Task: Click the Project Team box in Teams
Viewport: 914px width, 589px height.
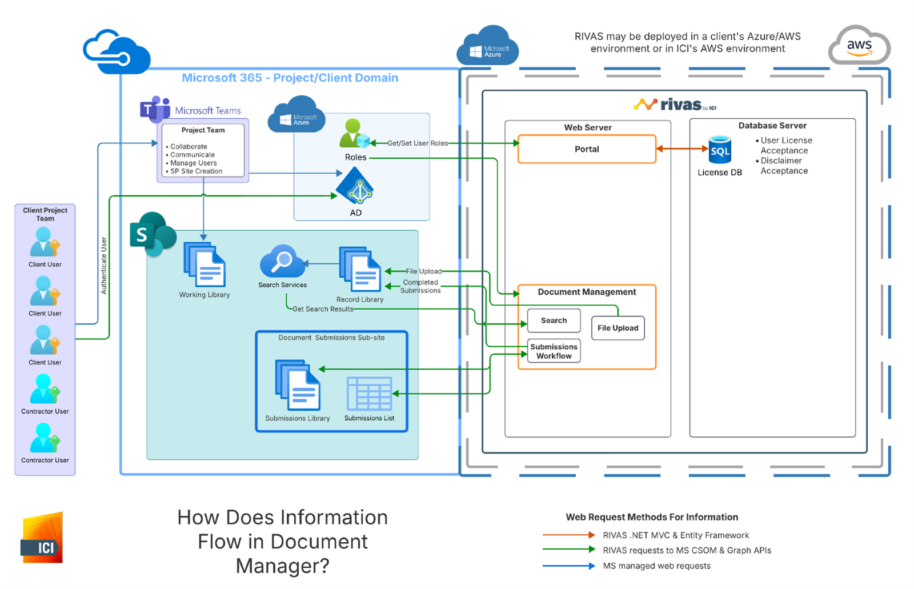Action: 203,150
